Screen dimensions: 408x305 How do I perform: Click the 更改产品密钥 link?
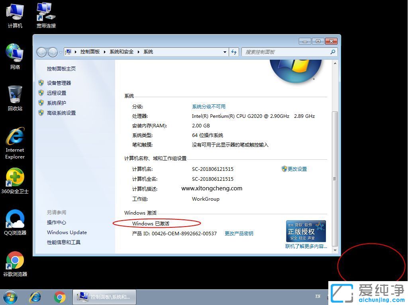pos(239,233)
